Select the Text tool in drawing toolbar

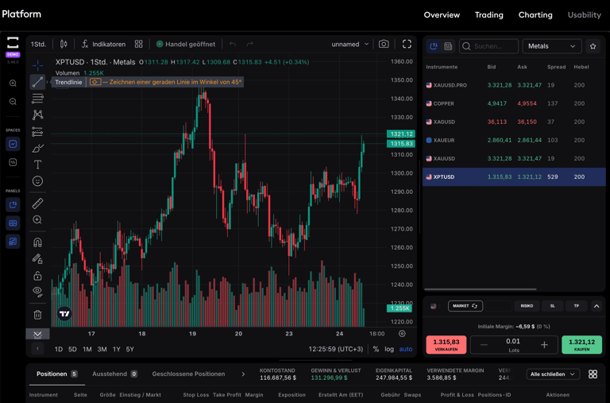37,165
